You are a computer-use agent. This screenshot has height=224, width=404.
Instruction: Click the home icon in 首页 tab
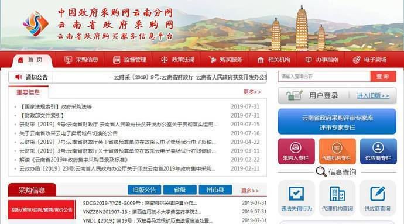pyautogui.click(x=20, y=60)
